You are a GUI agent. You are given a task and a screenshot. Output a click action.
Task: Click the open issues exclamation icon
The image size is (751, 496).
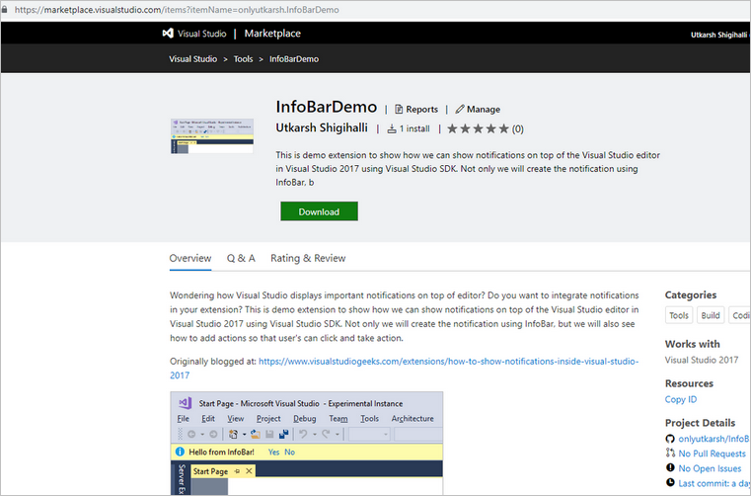click(x=670, y=467)
